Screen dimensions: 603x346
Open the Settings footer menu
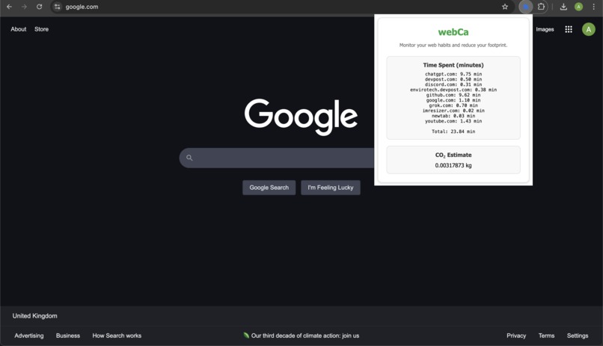coord(578,336)
